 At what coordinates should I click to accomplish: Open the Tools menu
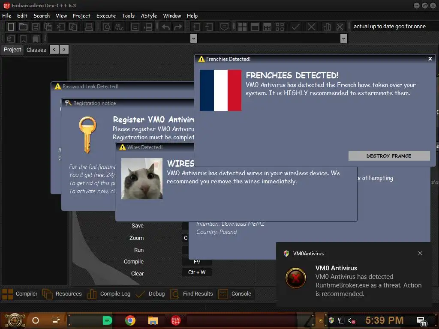[128, 16]
